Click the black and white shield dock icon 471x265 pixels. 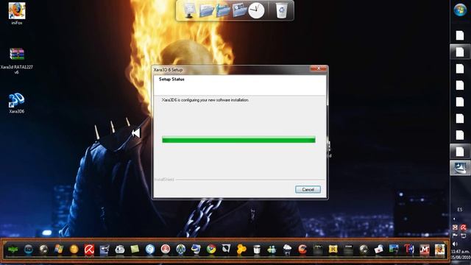coord(226,249)
